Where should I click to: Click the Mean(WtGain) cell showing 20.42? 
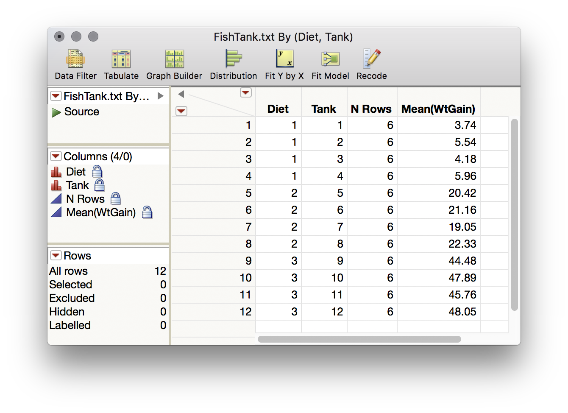[x=439, y=193]
